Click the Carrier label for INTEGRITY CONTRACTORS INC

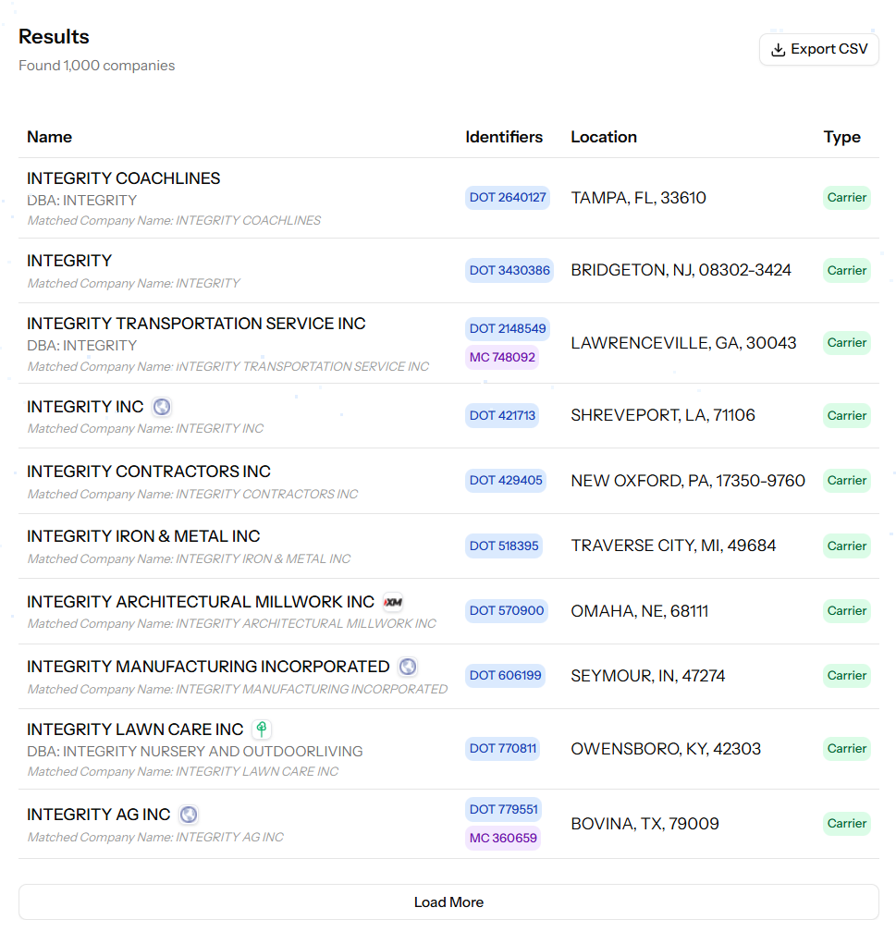[x=846, y=480]
